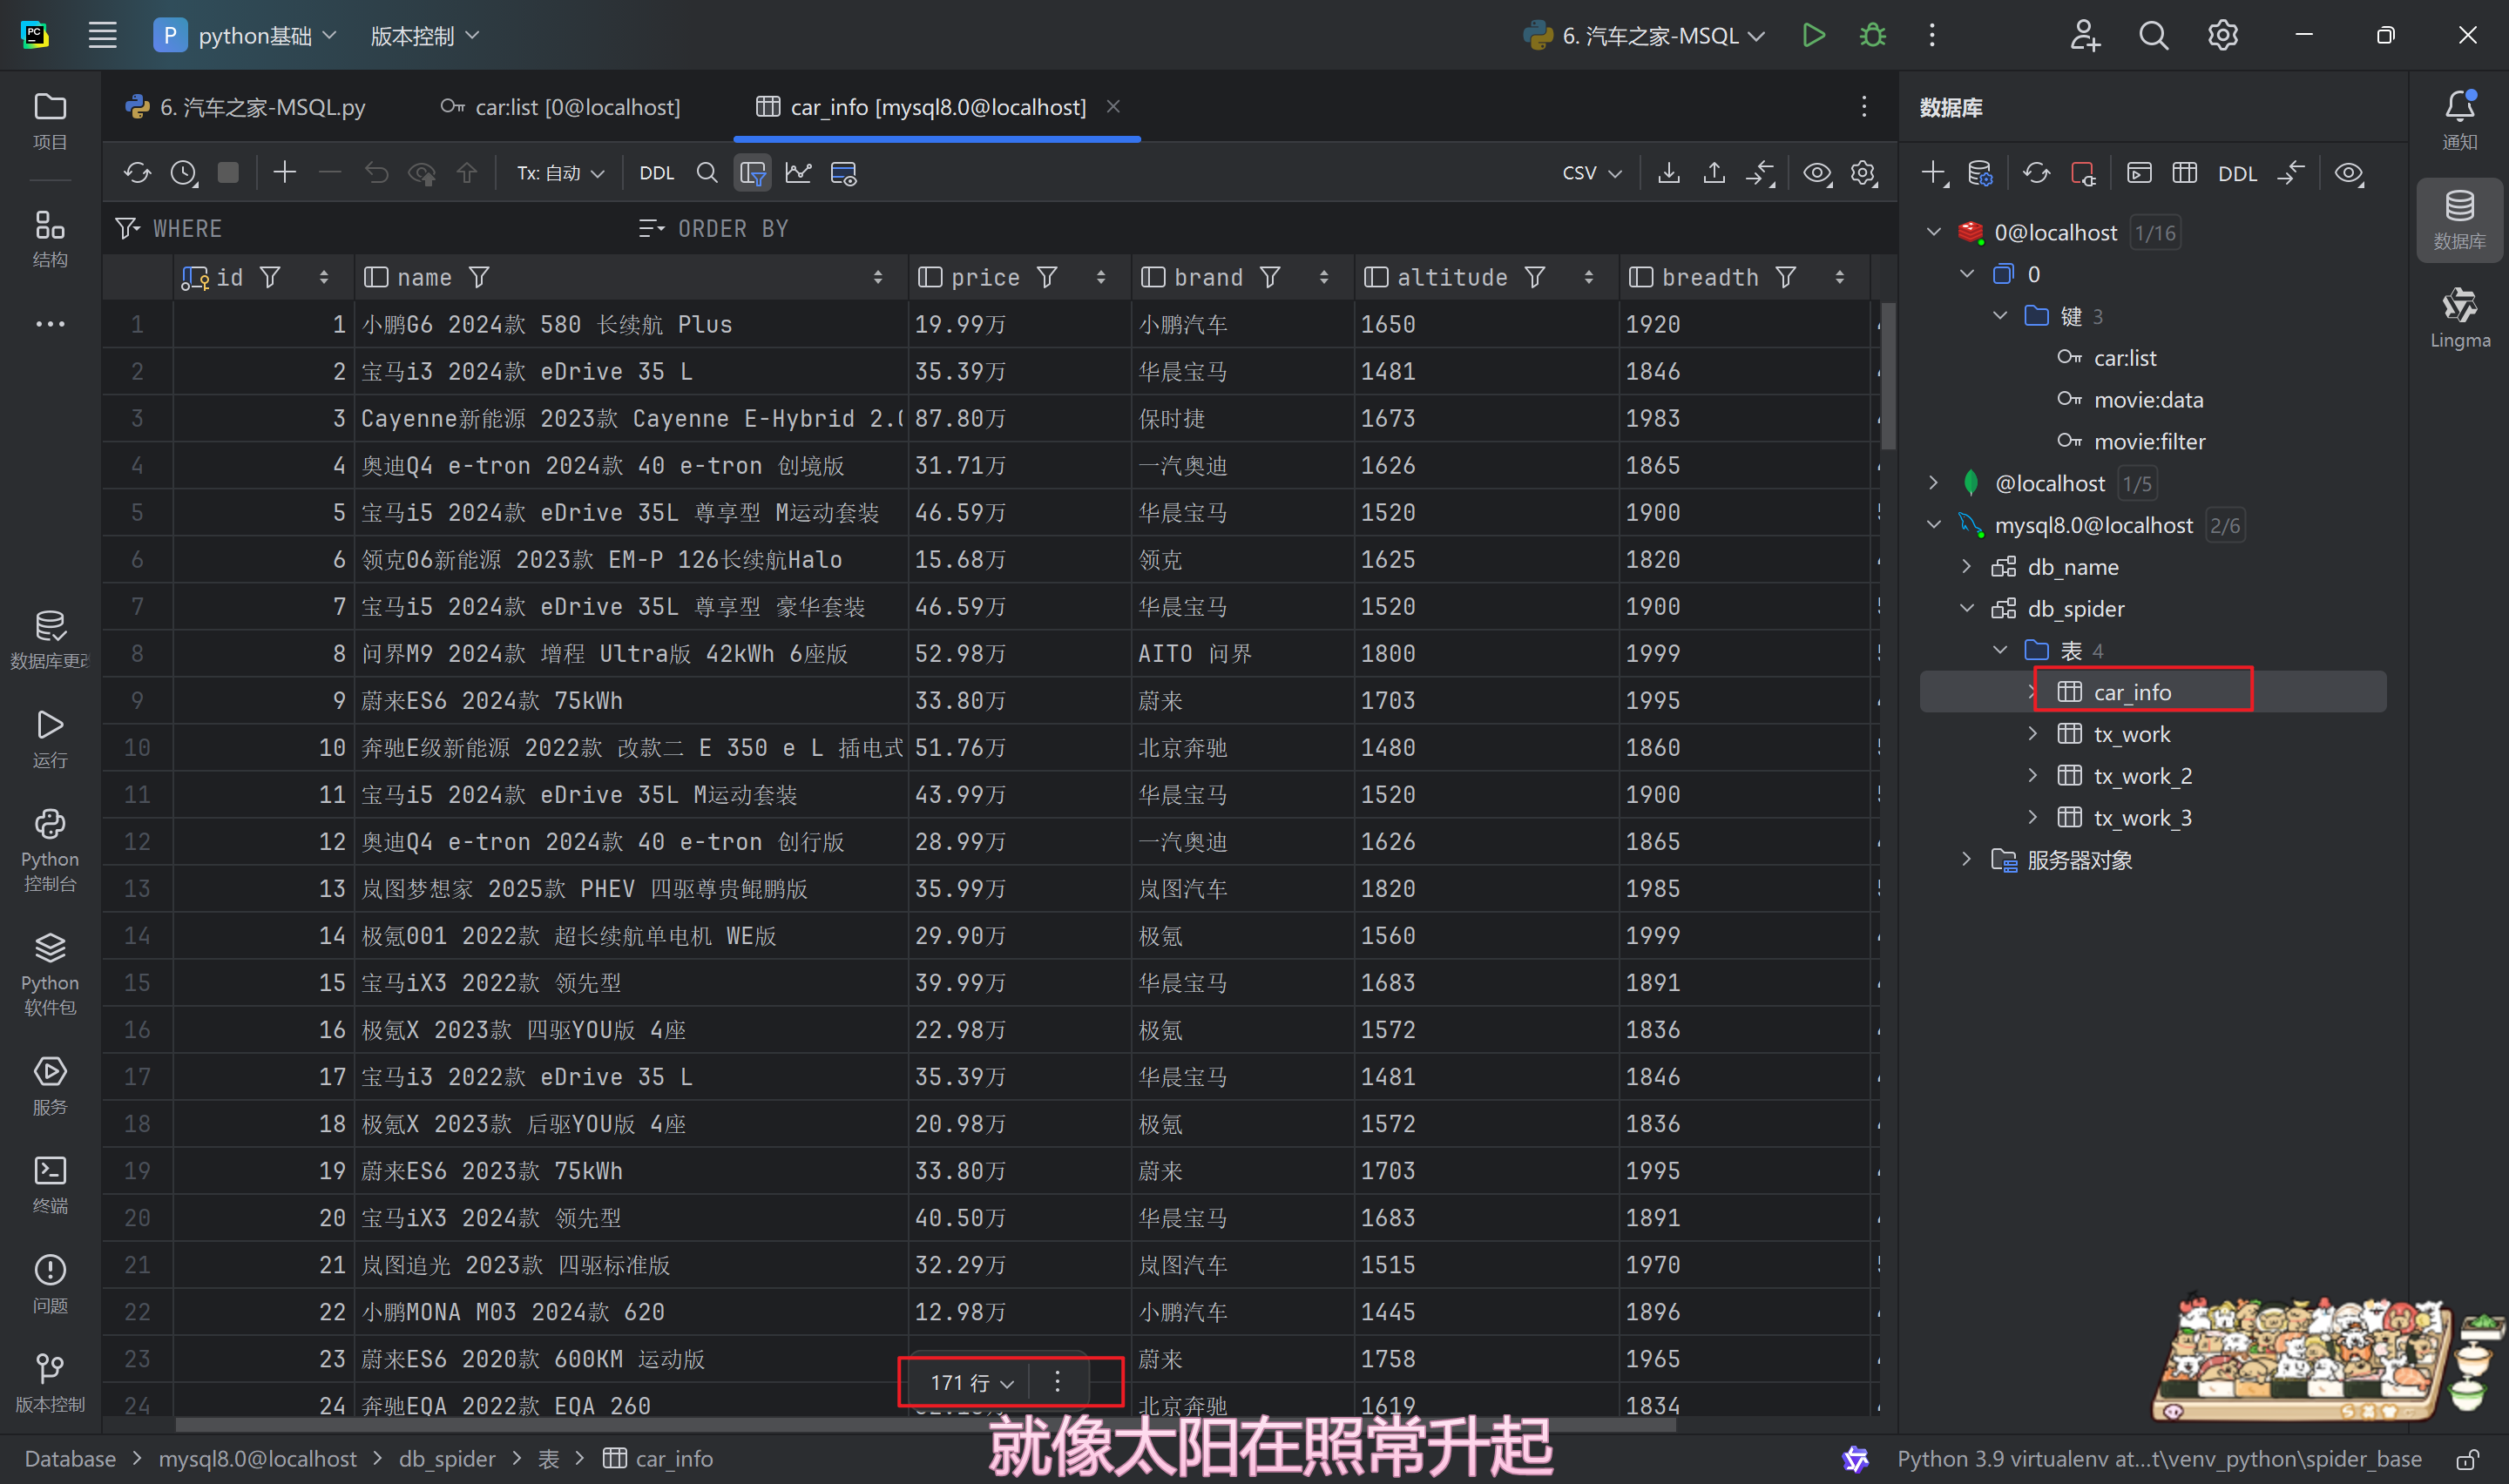Click Python 3.9 virtualenv interpreter status
The image size is (2509, 1484).
[2158, 1459]
